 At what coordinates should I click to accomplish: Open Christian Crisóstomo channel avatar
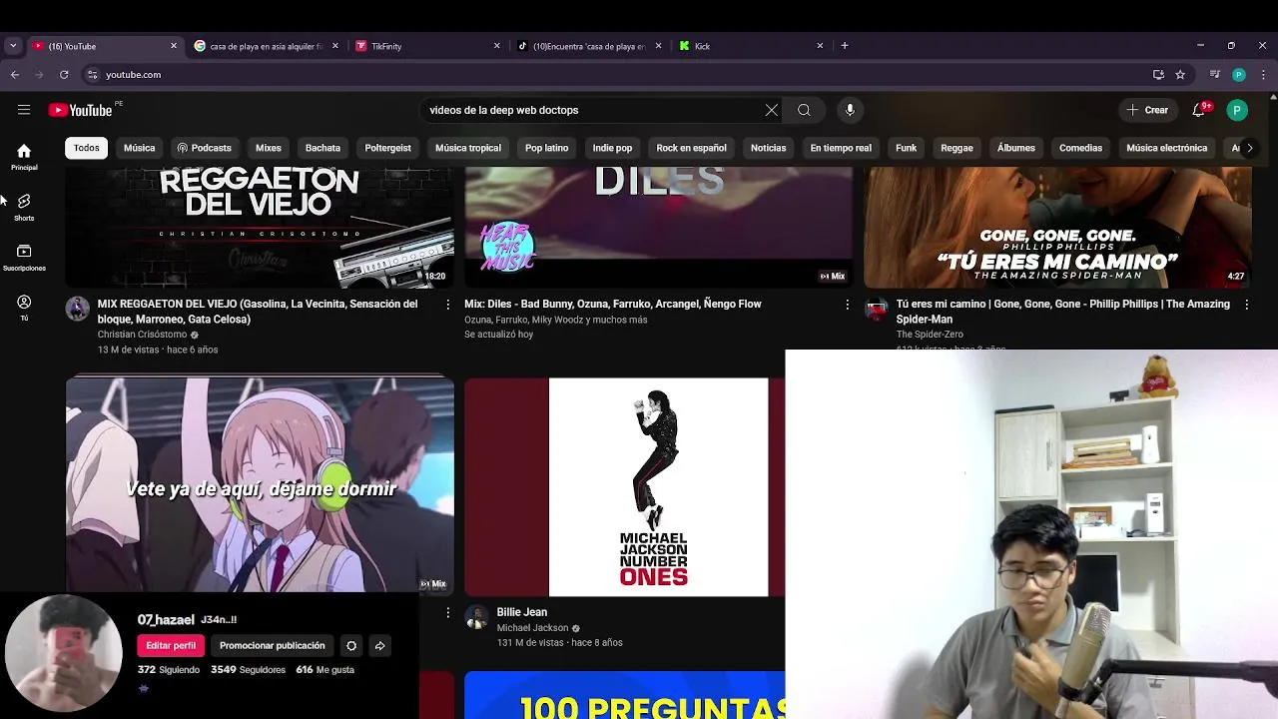click(x=78, y=309)
